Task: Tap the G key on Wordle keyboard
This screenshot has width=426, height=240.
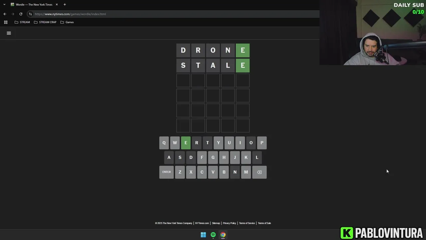Action: (x=213, y=157)
